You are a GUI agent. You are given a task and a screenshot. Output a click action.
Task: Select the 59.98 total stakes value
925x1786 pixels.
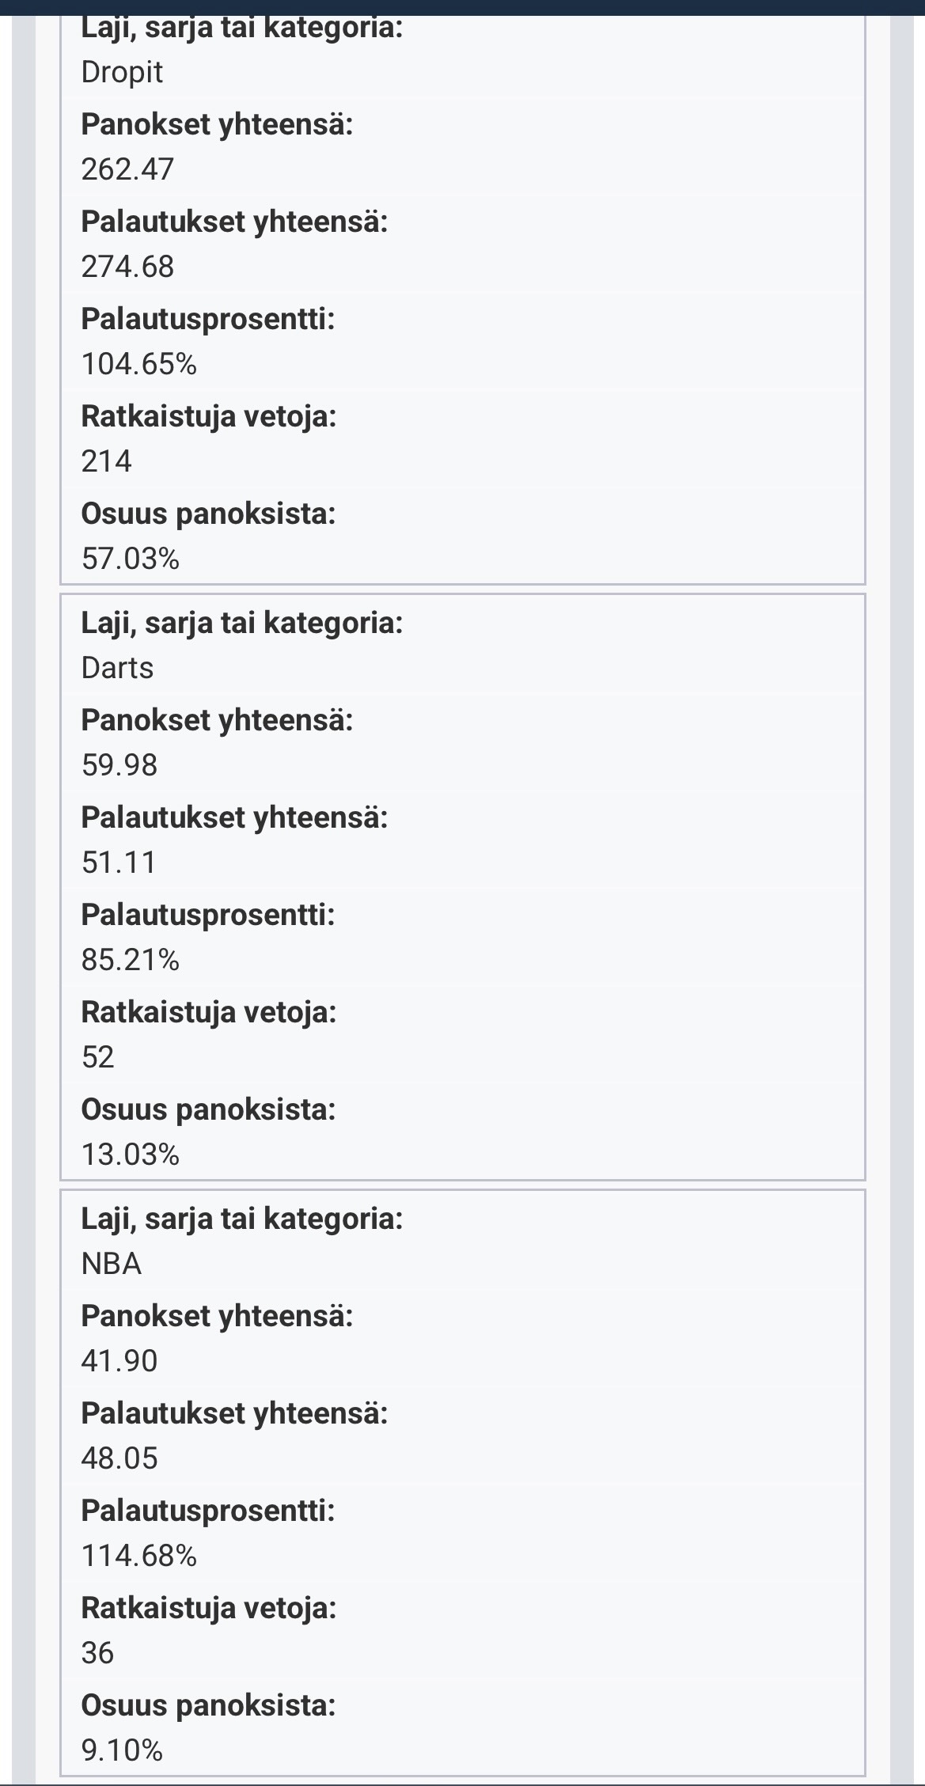point(119,765)
